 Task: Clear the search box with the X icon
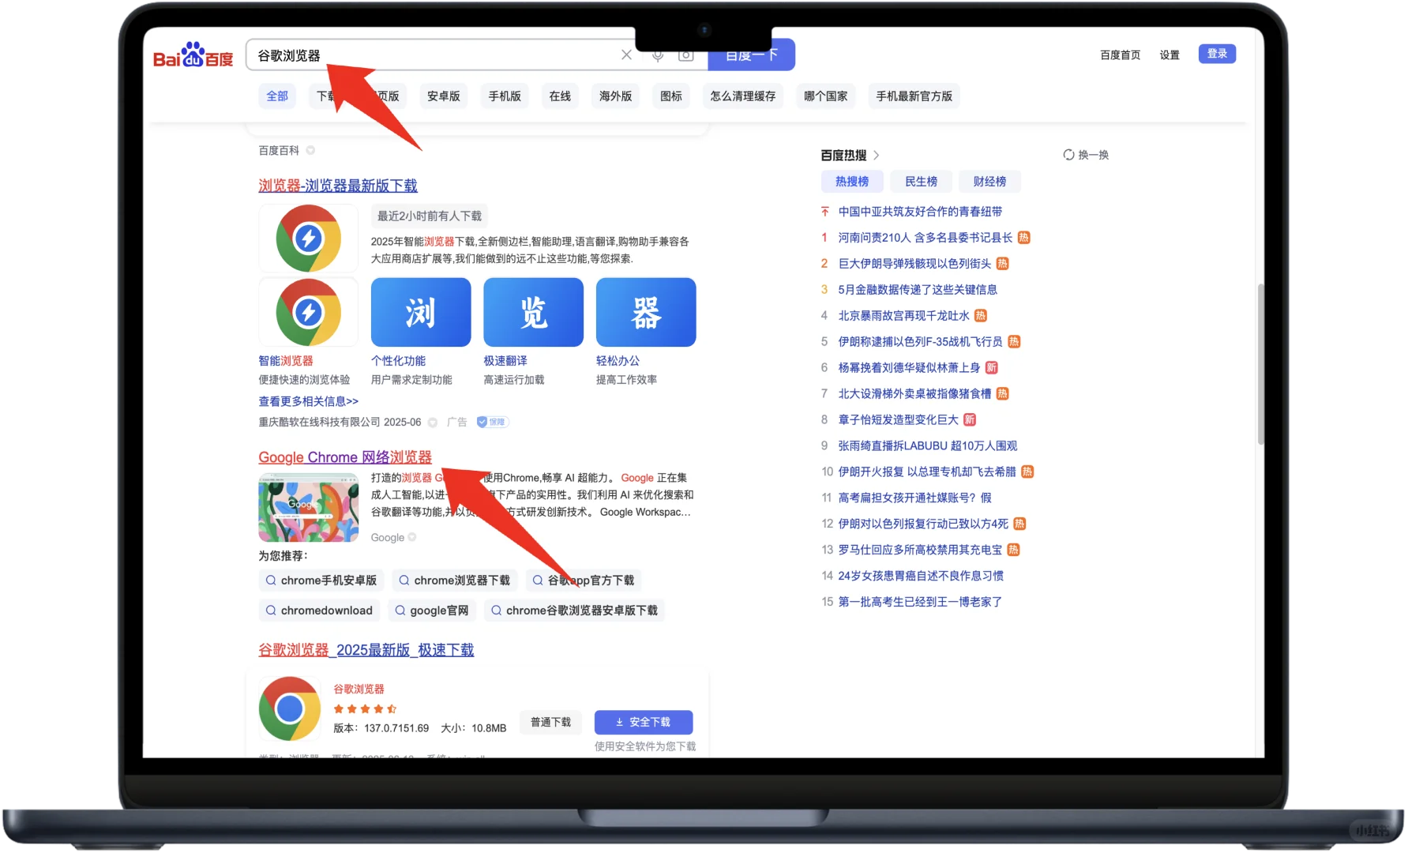pos(626,54)
